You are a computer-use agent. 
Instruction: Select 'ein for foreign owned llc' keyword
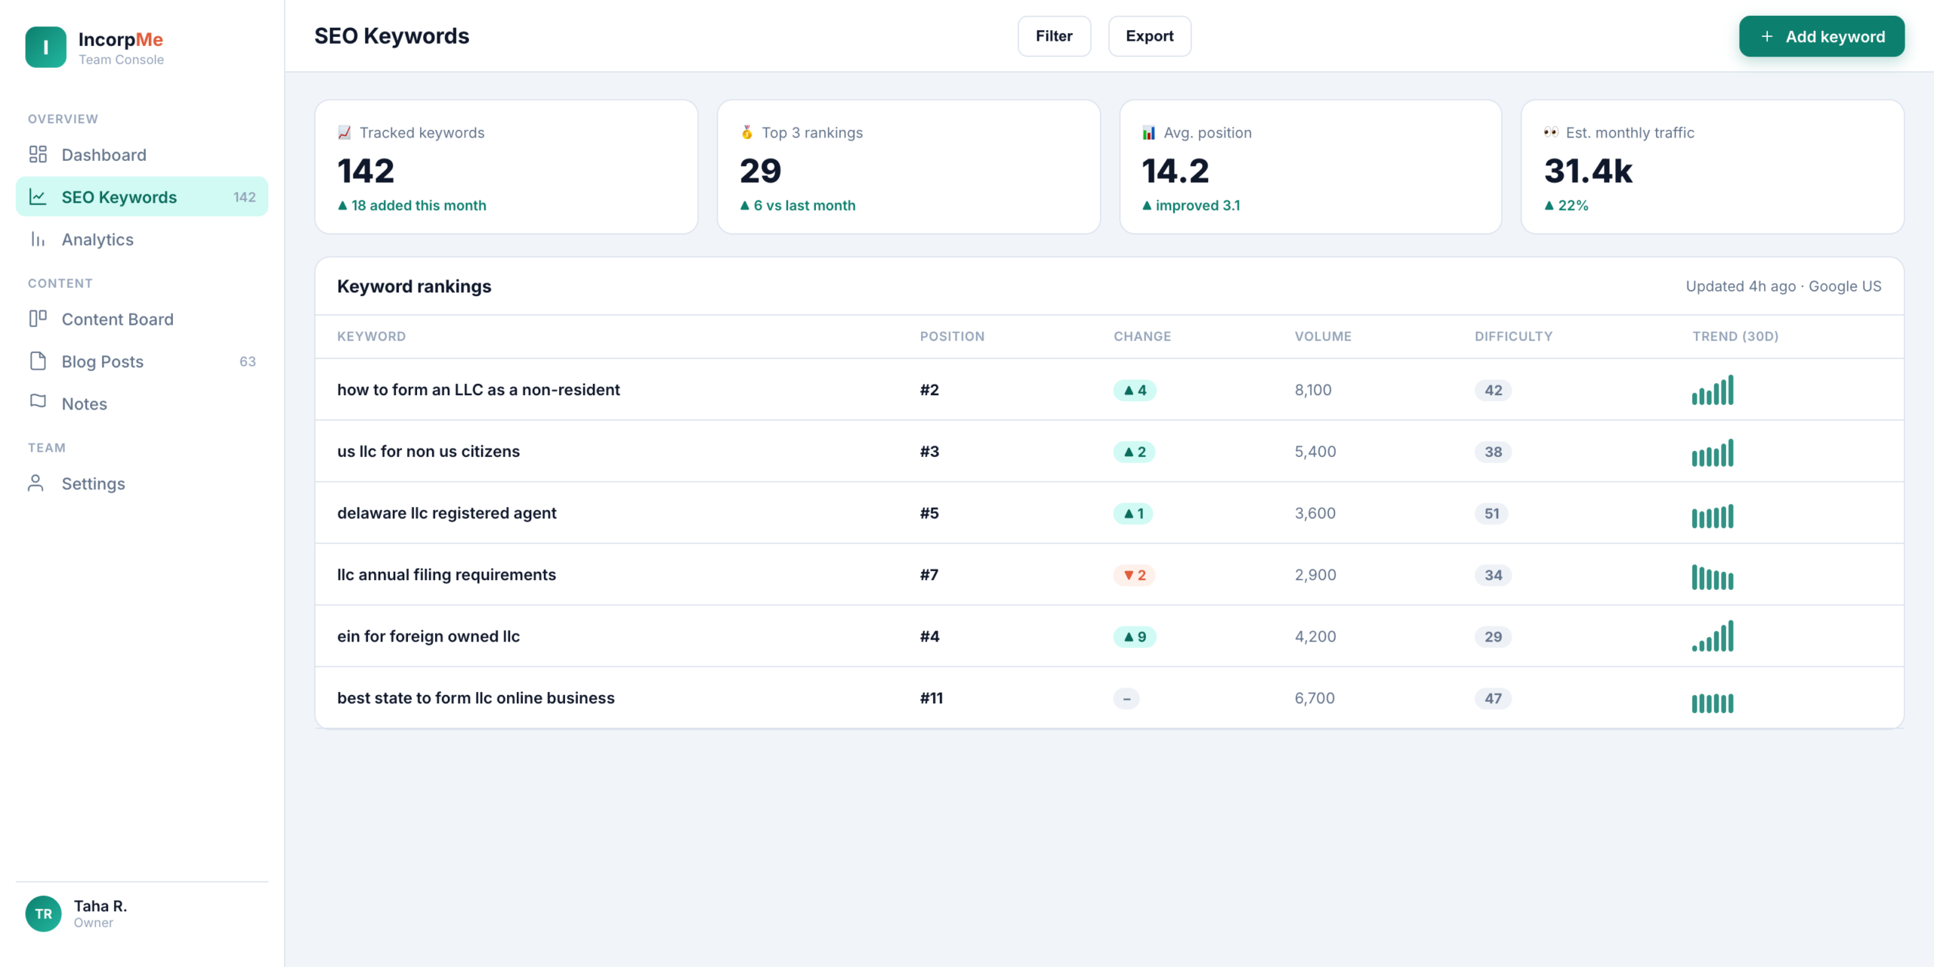click(x=428, y=637)
